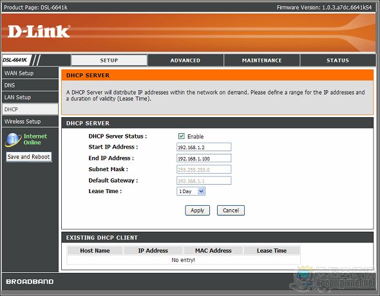The width and height of the screenshot is (380, 296).
Task: Click the Start IP Address field
Action: 204,147
